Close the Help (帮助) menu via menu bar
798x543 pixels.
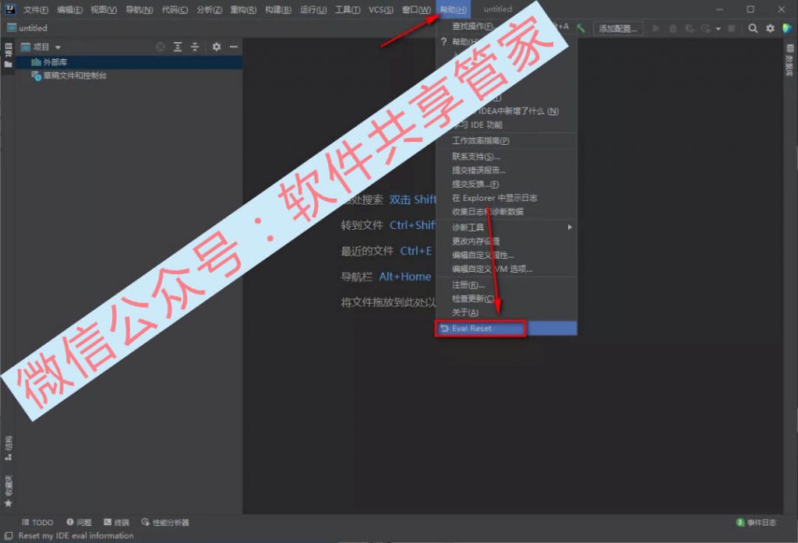click(x=453, y=9)
